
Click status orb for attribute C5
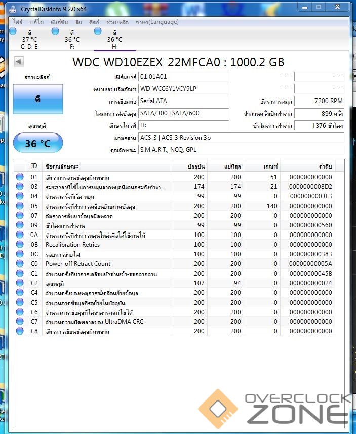20,302
